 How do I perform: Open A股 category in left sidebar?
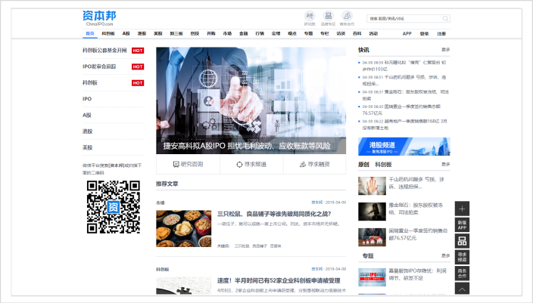coord(87,115)
